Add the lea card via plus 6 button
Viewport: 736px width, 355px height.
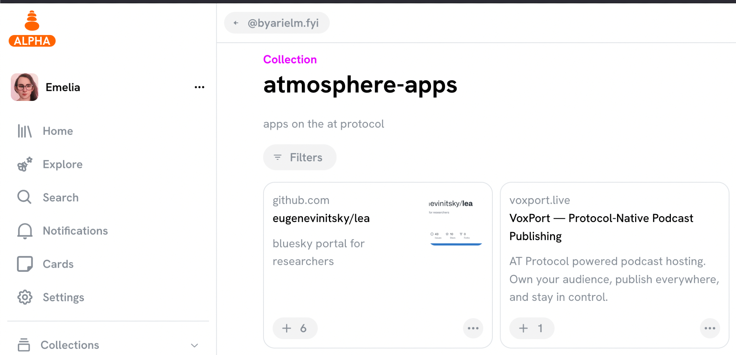pyautogui.click(x=294, y=328)
